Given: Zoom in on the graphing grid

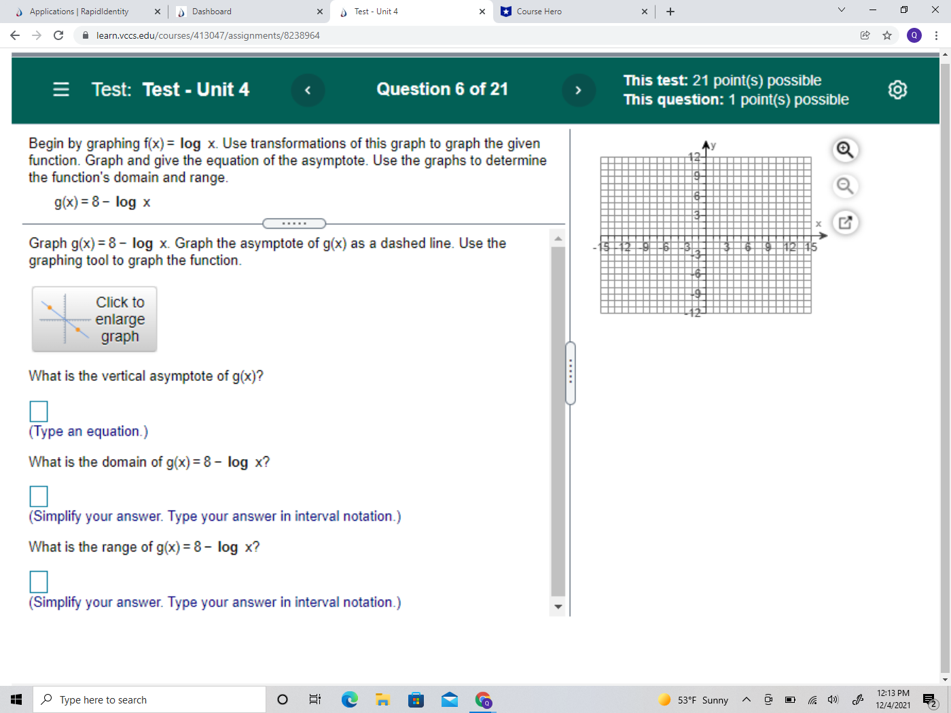Looking at the screenshot, I should click(844, 149).
